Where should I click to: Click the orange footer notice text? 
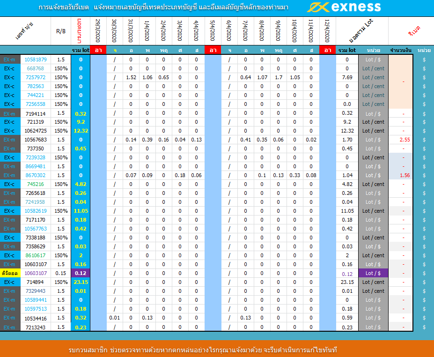tap(203, 350)
